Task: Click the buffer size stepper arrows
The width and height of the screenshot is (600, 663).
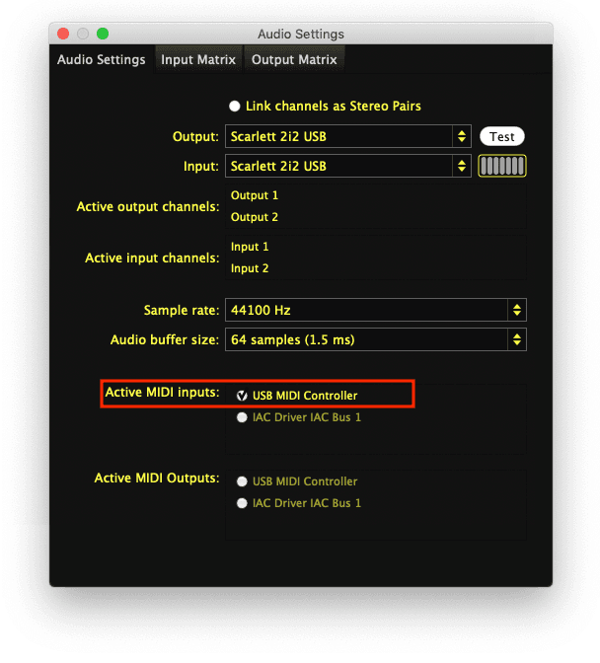Action: click(x=517, y=339)
